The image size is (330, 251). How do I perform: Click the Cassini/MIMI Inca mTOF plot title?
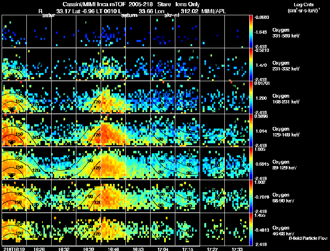pyautogui.click(x=131, y=4)
